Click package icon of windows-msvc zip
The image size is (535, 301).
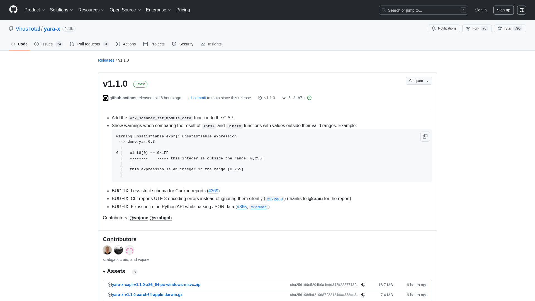pos(110,285)
